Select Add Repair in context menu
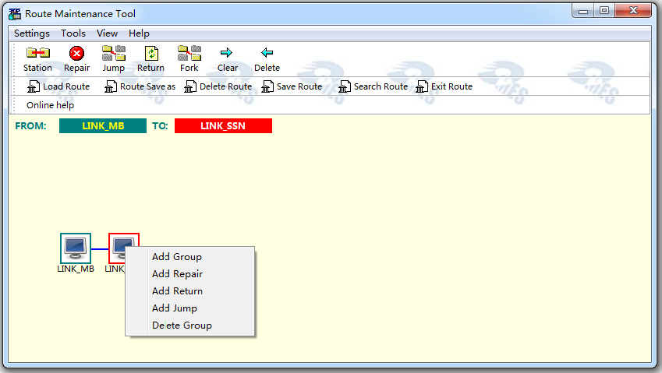The image size is (662, 373). pos(177,274)
